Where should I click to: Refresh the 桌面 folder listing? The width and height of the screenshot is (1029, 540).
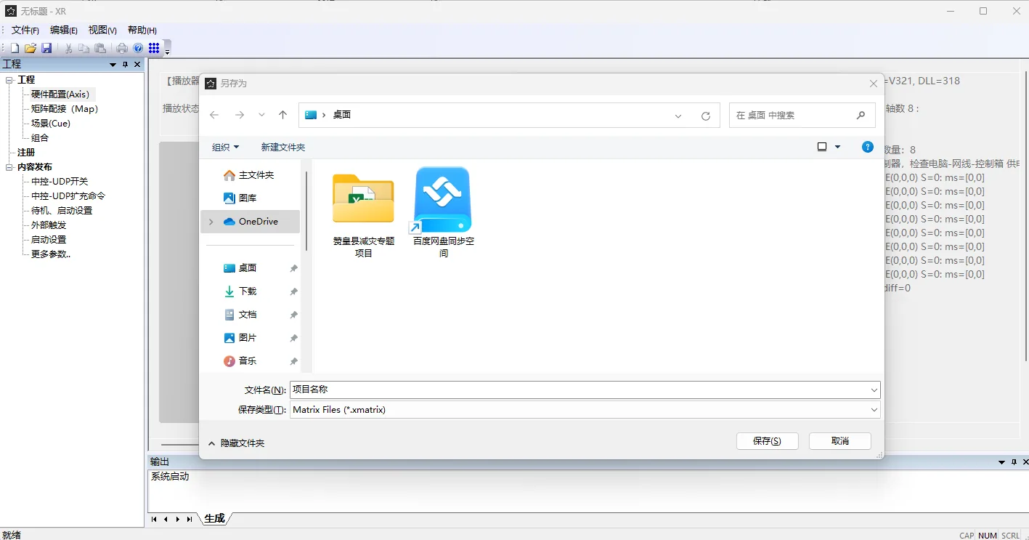(x=705, y=116)
